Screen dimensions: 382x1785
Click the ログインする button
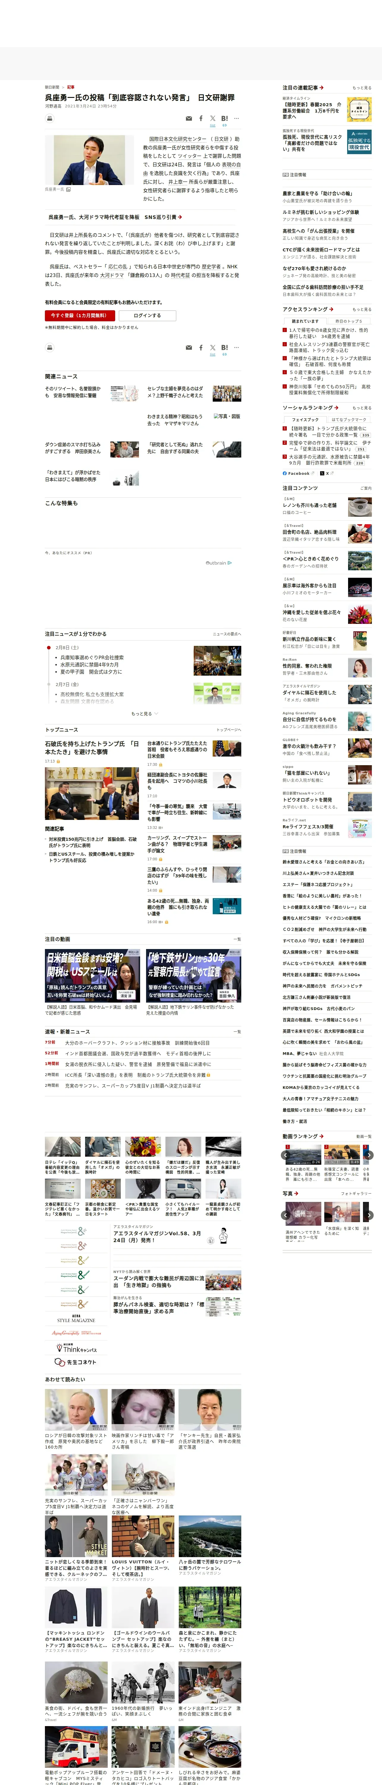coord(147,315)
